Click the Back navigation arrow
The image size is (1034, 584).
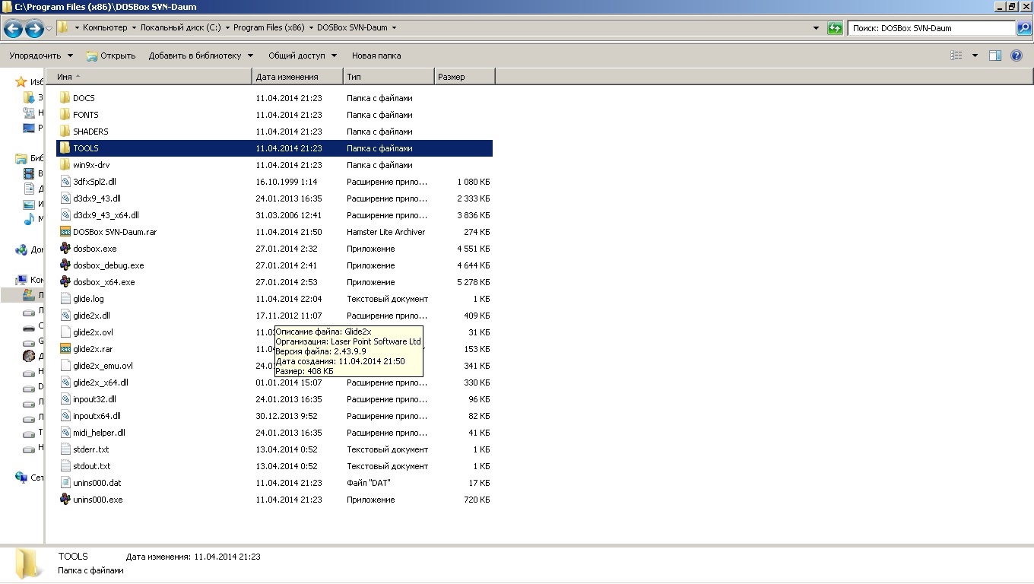(x=13, y=29)
